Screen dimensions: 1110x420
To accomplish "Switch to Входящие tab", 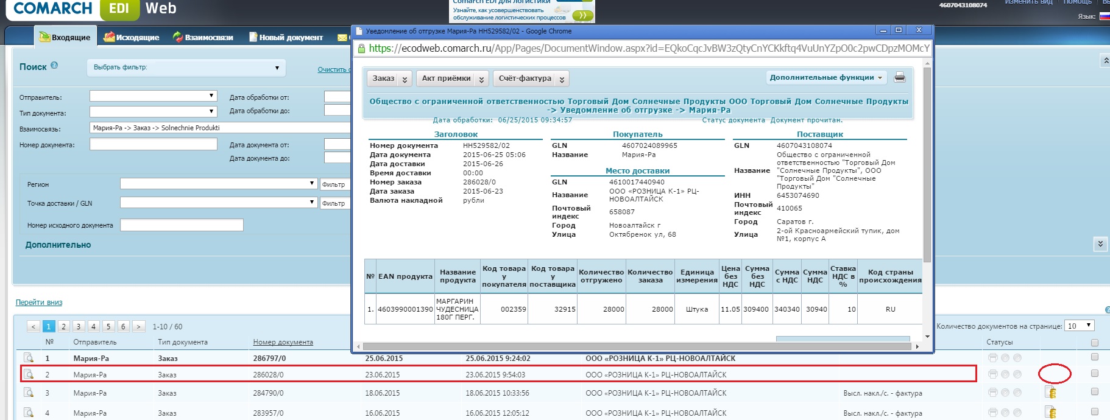I will coord(65,37).
